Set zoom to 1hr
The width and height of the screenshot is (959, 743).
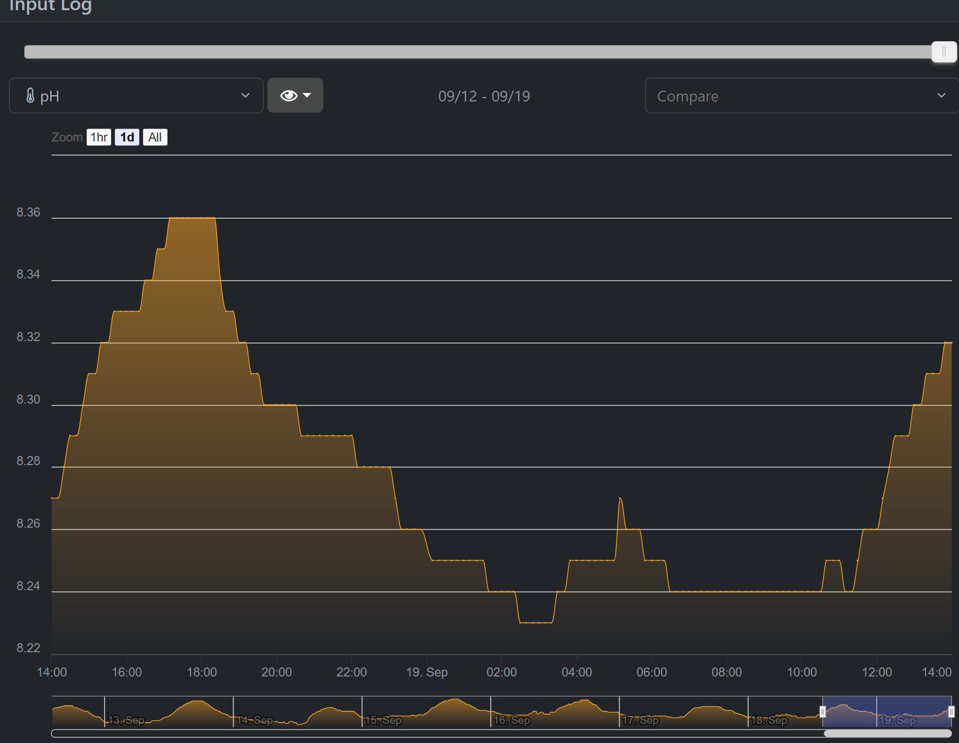tap(99, 137)
